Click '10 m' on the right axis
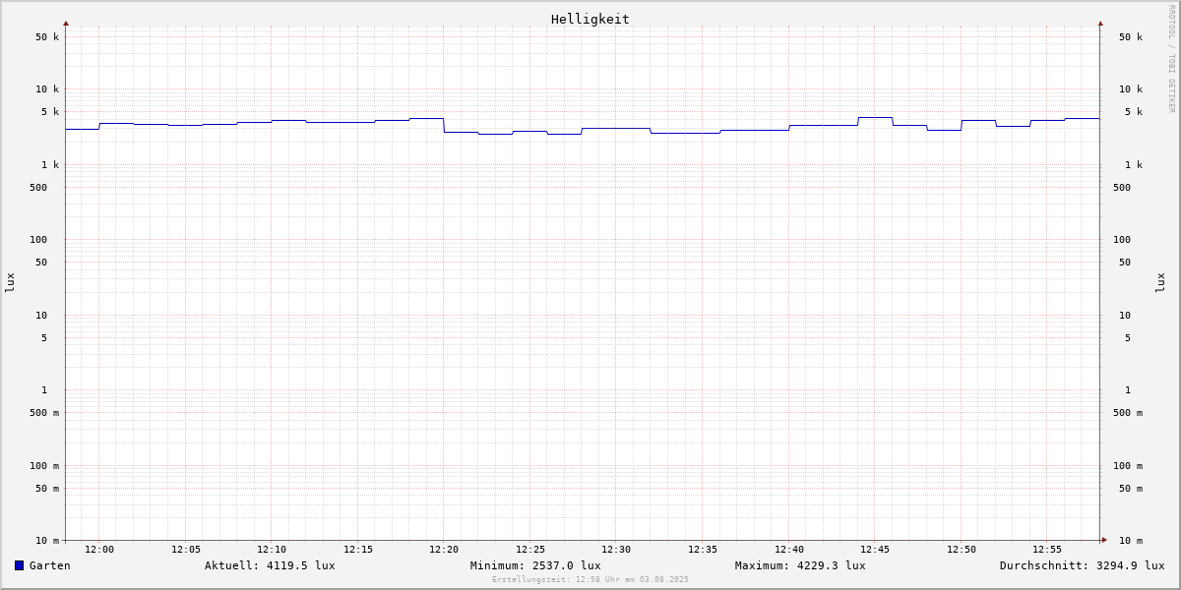 tap(1131, 541)
